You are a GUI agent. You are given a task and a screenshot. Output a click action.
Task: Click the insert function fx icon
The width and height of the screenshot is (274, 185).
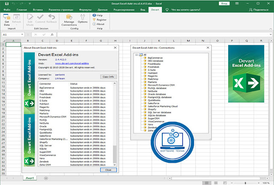tap(52, 35)
